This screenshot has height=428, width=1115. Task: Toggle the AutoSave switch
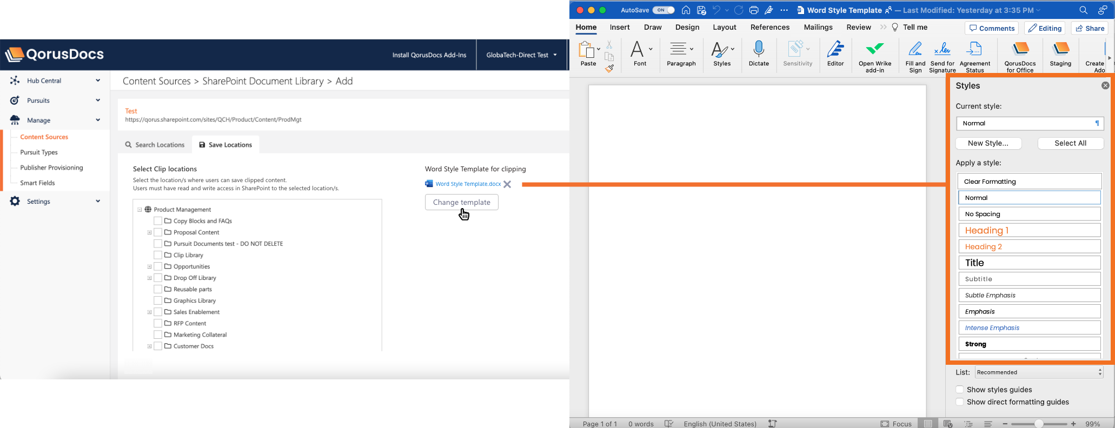click(663, 10)
